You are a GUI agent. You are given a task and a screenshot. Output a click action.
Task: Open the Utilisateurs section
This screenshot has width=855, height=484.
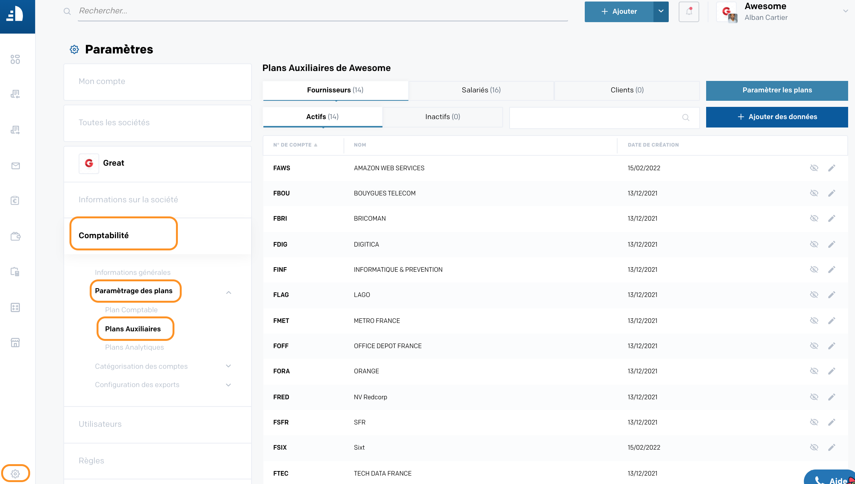(158, 424)
